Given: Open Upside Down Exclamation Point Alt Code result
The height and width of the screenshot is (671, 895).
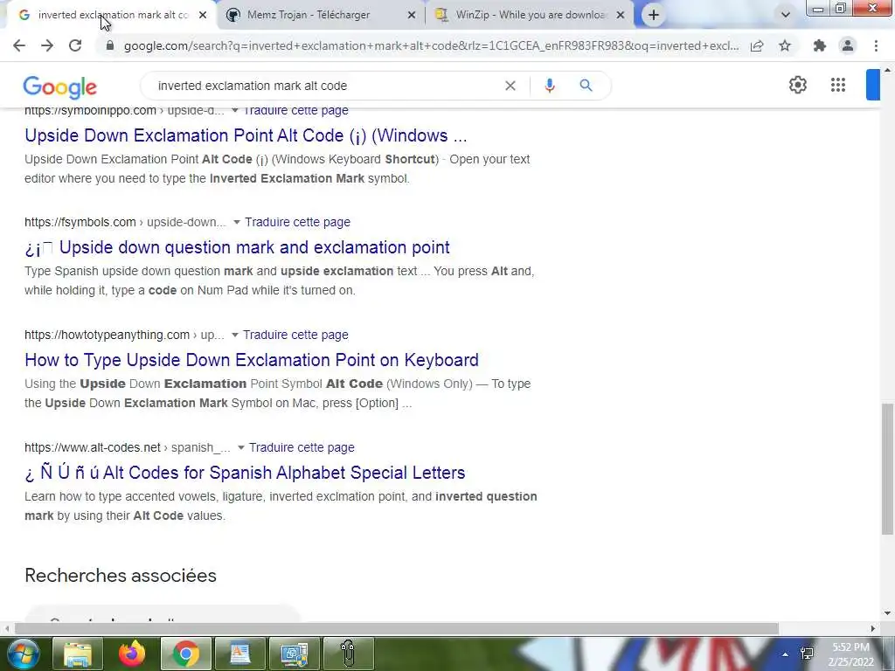Looking at the screenshot, I should coord(246,135).
